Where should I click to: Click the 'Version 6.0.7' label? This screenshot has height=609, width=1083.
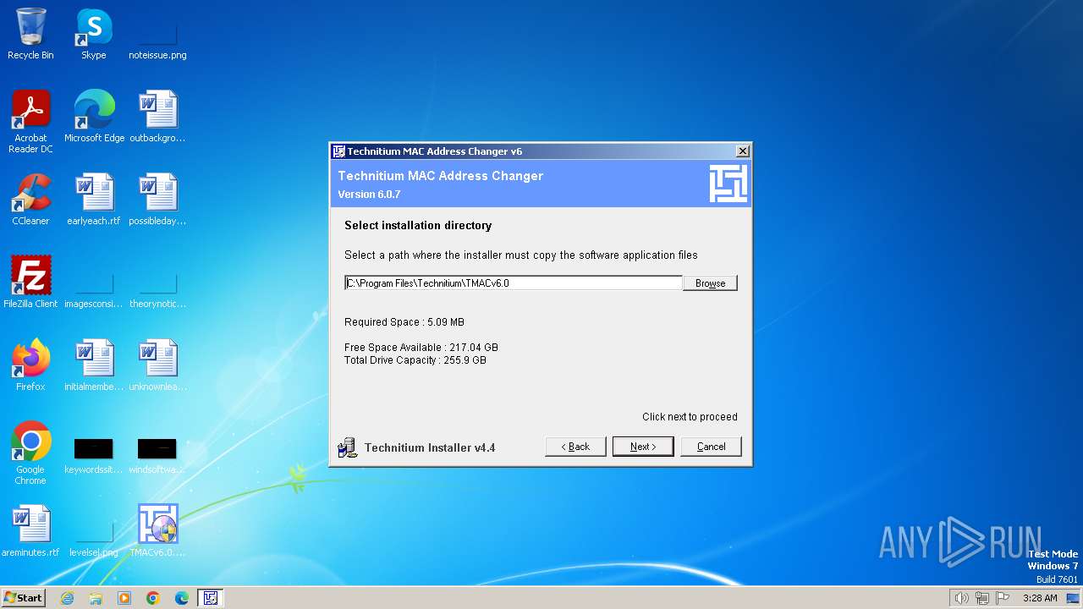point(369,195)
